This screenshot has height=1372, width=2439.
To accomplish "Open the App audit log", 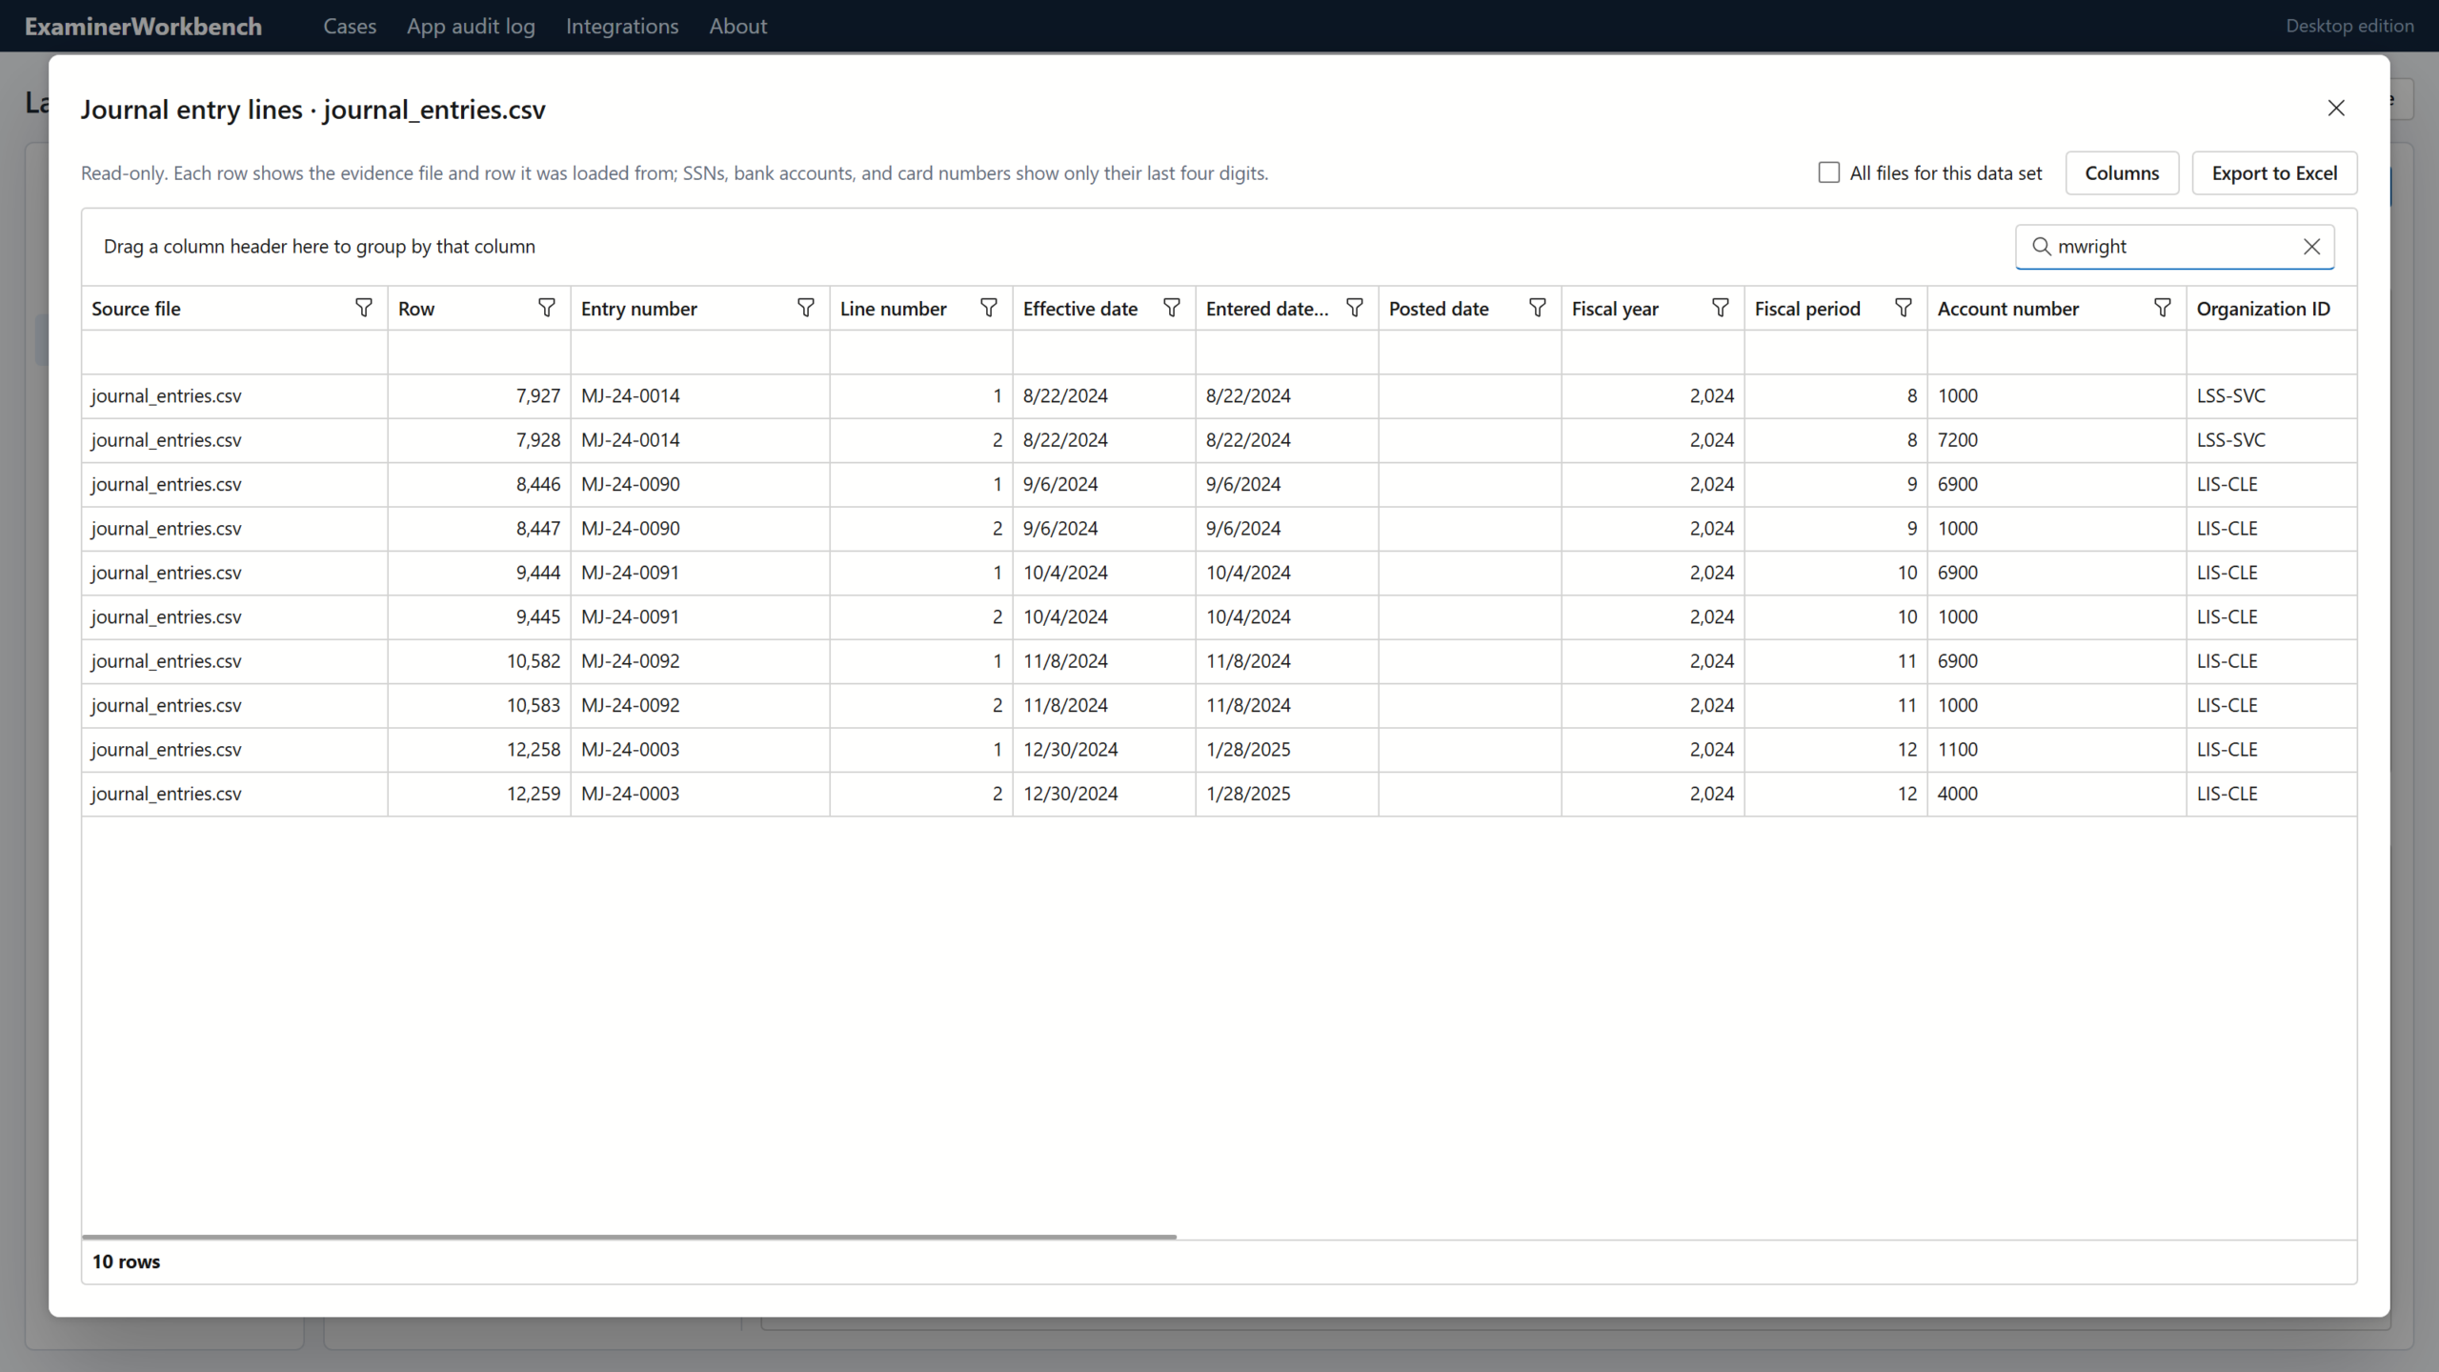I will [471, 26].
